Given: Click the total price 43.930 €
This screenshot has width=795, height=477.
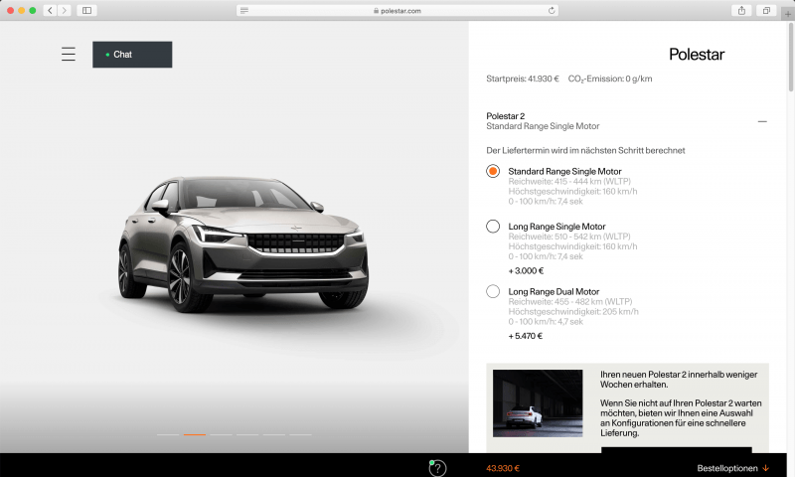Looking at the screenshot, I should [503, 468].
